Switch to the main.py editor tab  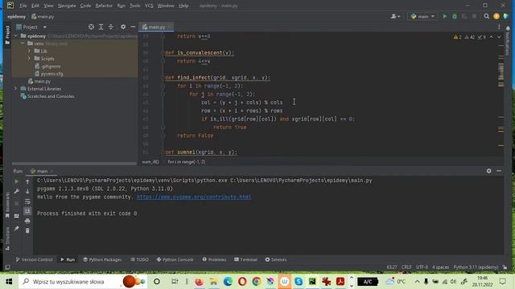coord(156,26)
